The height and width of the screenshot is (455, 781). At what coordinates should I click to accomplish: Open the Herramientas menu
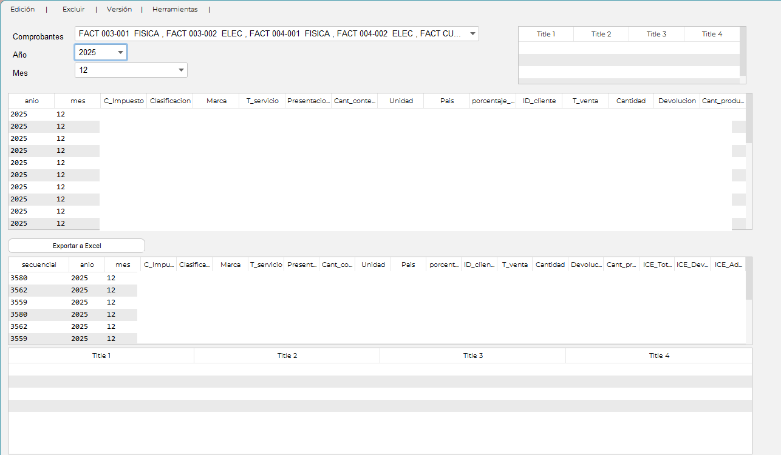[x=175, y=10]
